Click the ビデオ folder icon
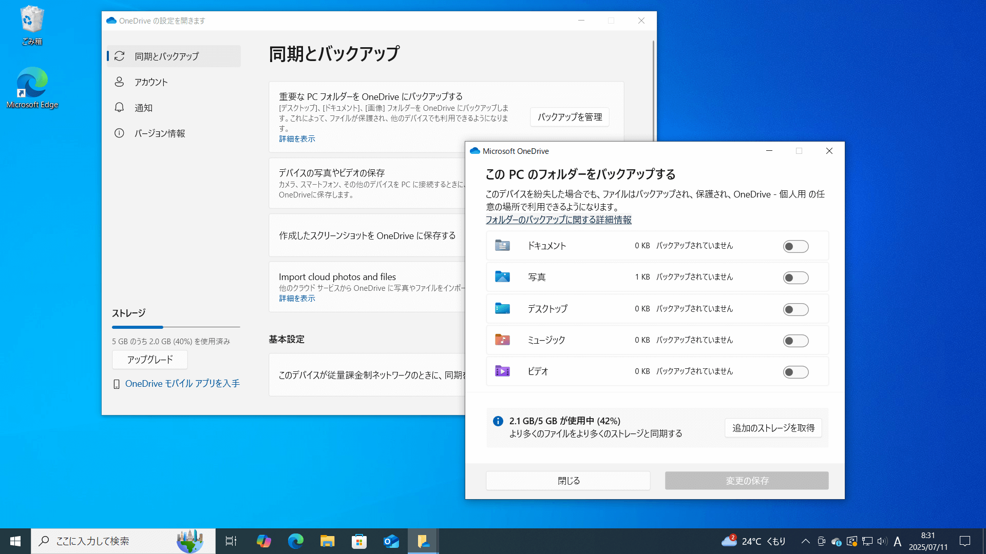The width and height of the screenshot is (986, 554). [502, 371]
